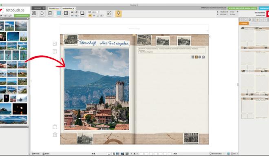Click the Undo circular arrow icon
This screenshot has height=159, width=269.
(x=42, y=13)
